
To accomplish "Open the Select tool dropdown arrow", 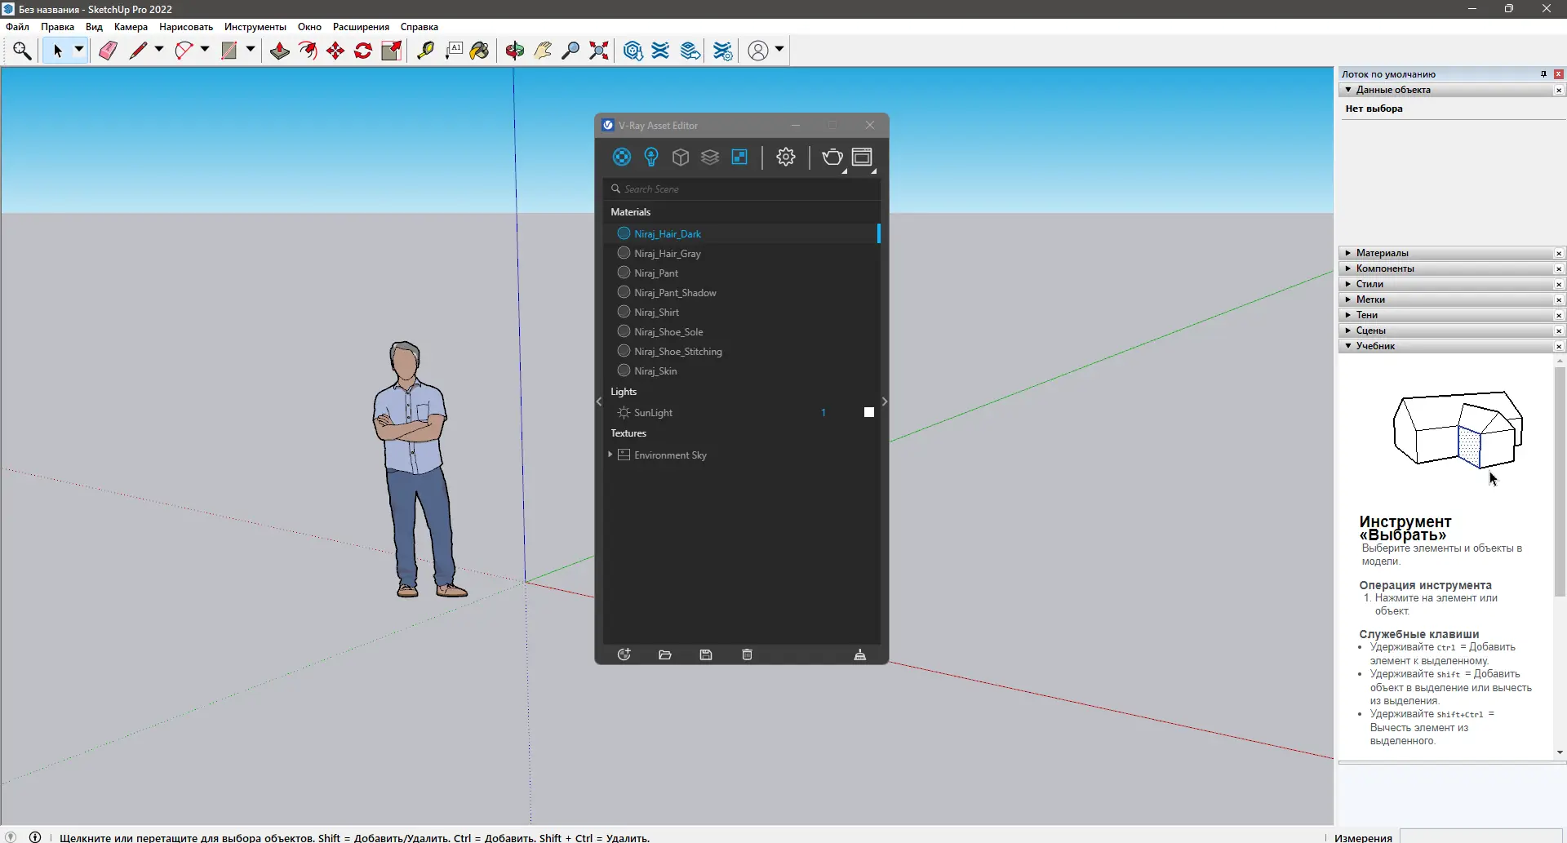I will coord(79,50).
